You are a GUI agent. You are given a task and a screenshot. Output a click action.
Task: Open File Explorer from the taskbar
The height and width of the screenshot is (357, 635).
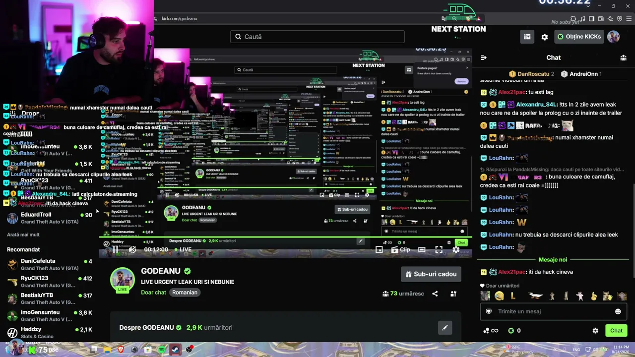point(107,350)
